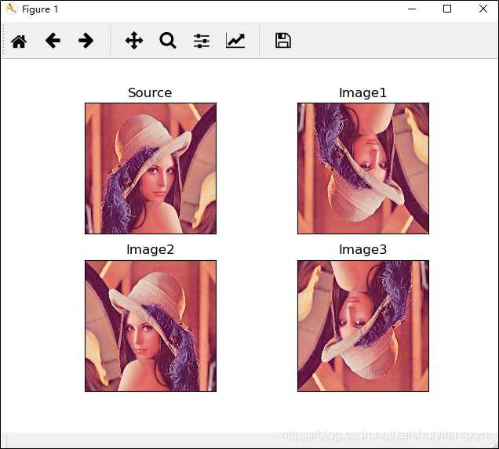Click the matplotlib icon in the title bar
The width and height of the screenshot is (499, 449).
[12, 9]
